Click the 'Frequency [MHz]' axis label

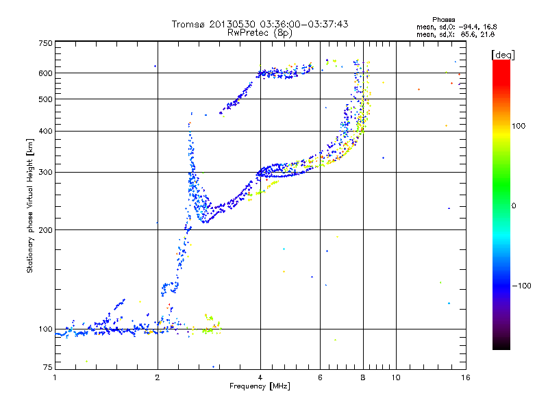(260, 386)
